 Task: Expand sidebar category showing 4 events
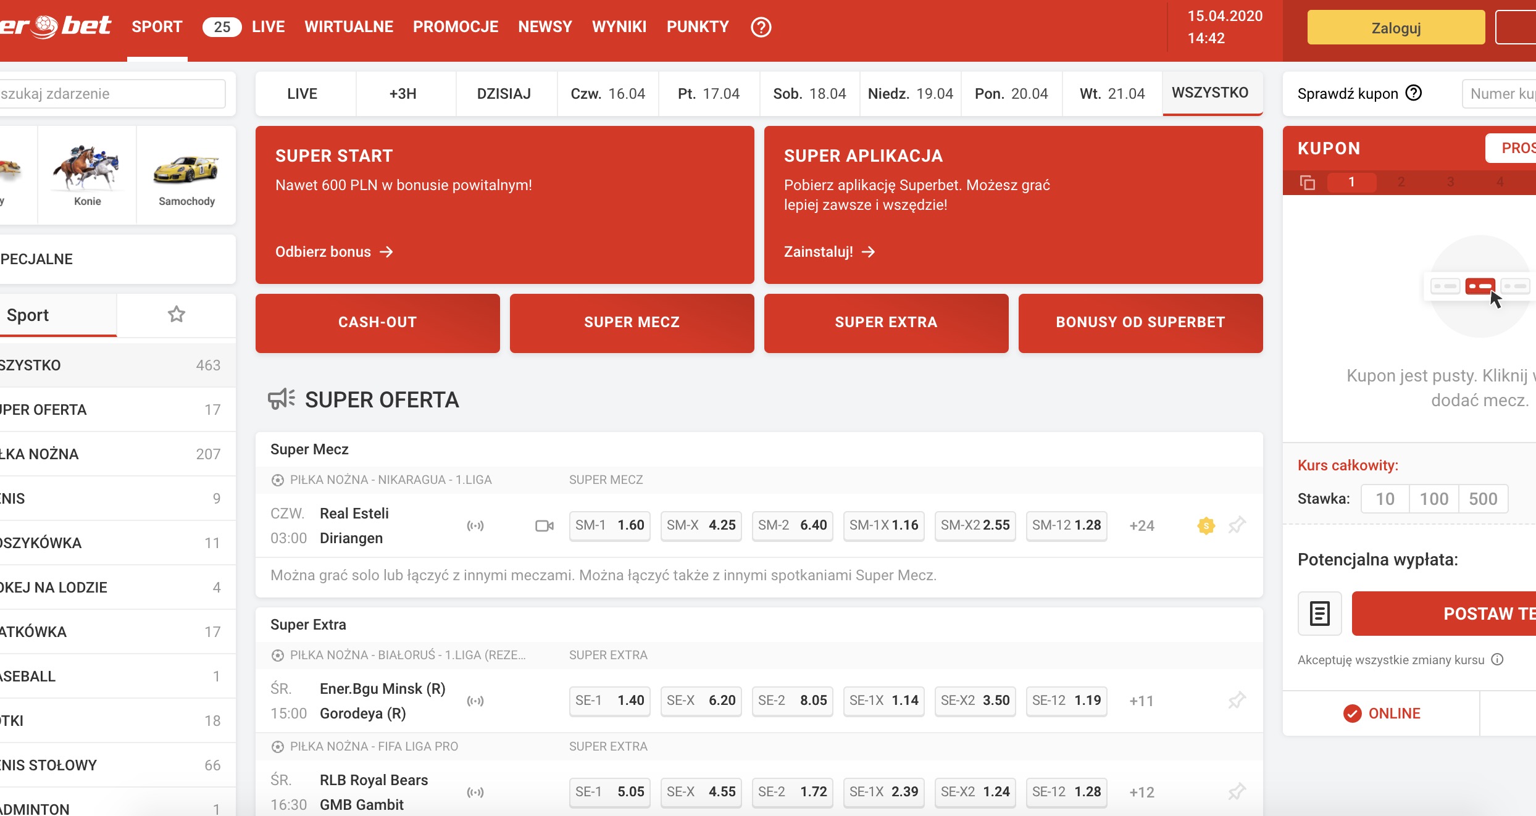117,588
